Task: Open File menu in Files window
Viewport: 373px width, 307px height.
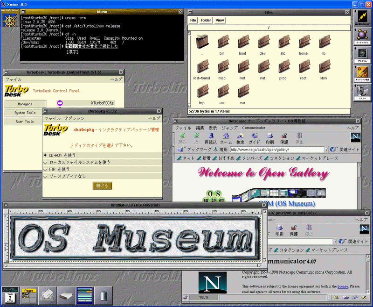Action: tap(193, 20)
